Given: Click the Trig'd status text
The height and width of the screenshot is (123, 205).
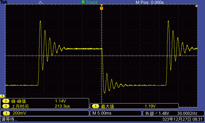Looking at the screenshot, I should pyautogui.click(x=91, y=2).
